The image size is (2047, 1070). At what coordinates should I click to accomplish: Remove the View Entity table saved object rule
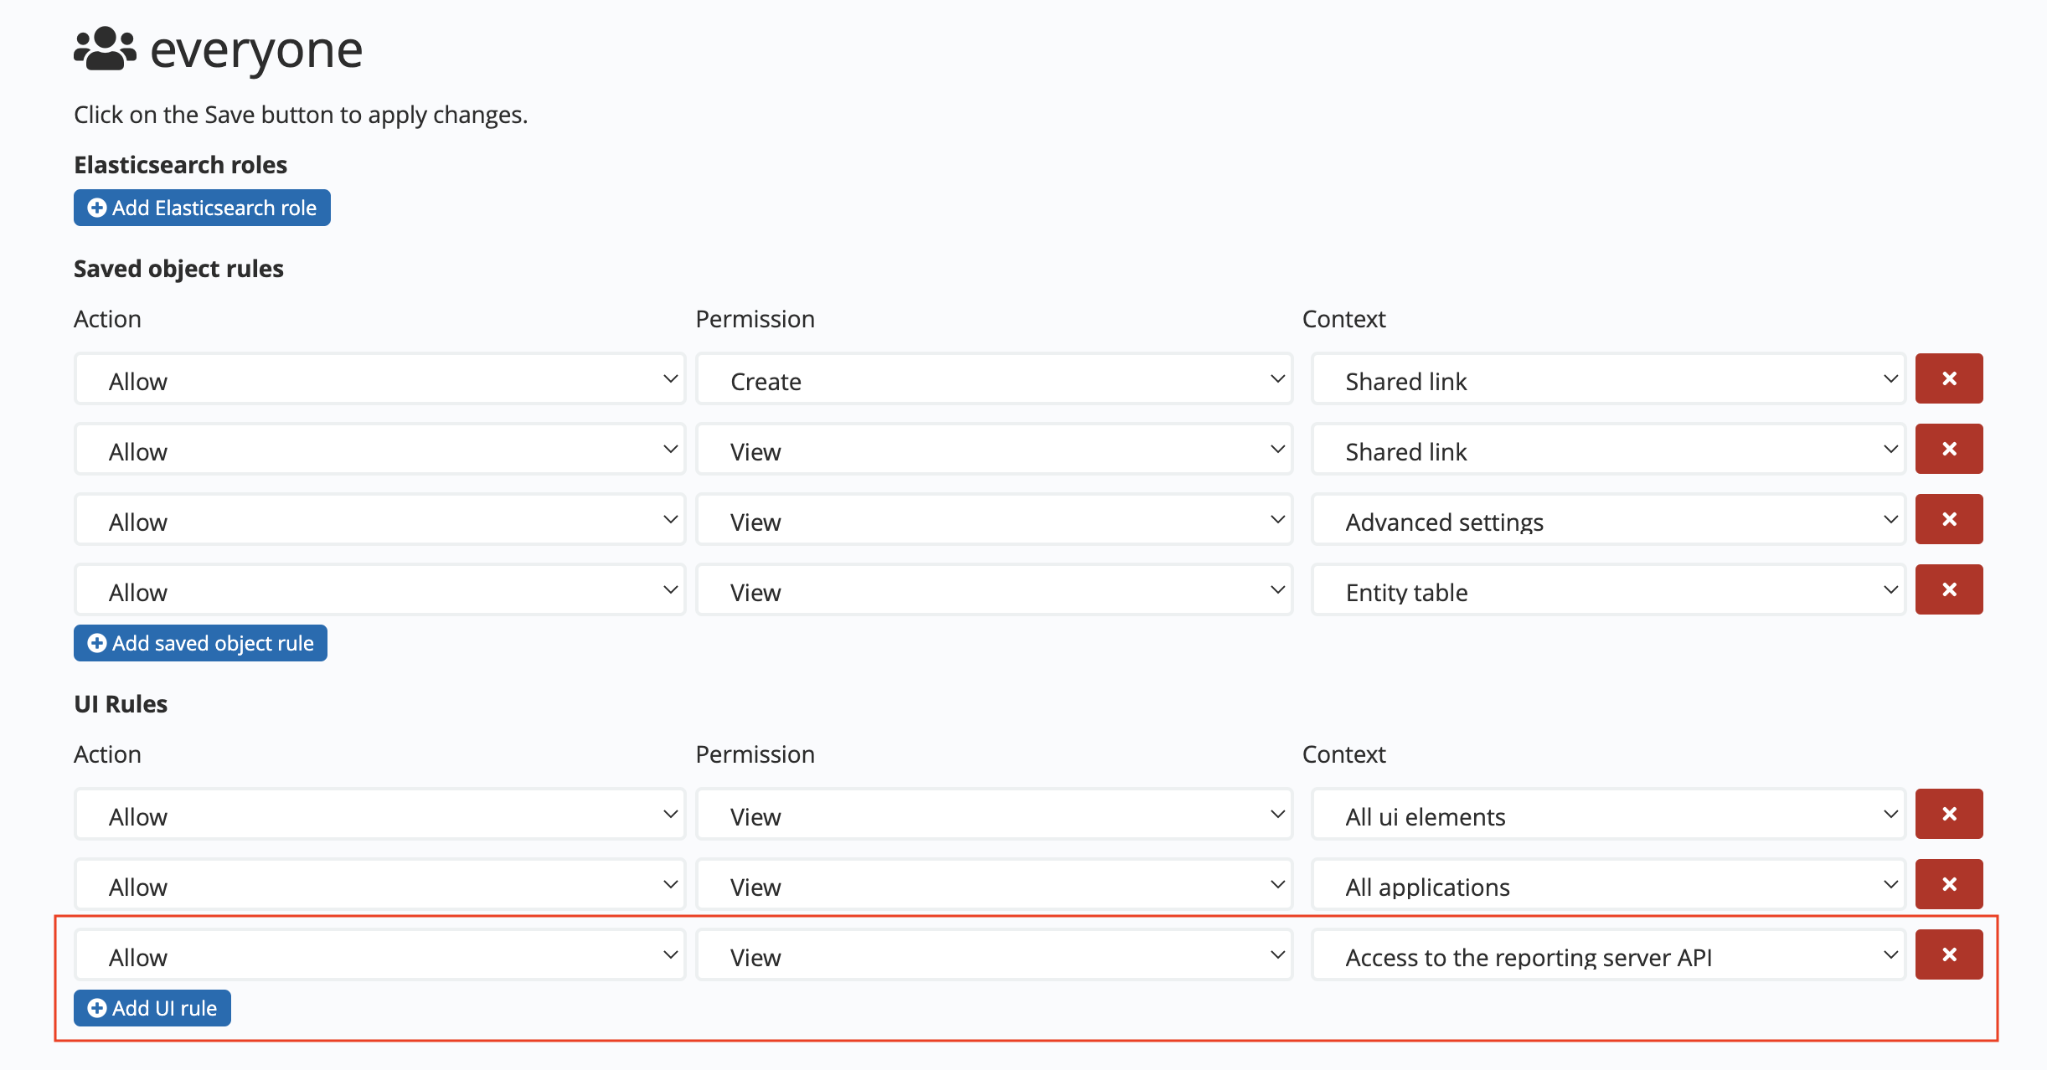pyautogui.click(x=1948, y=589)
